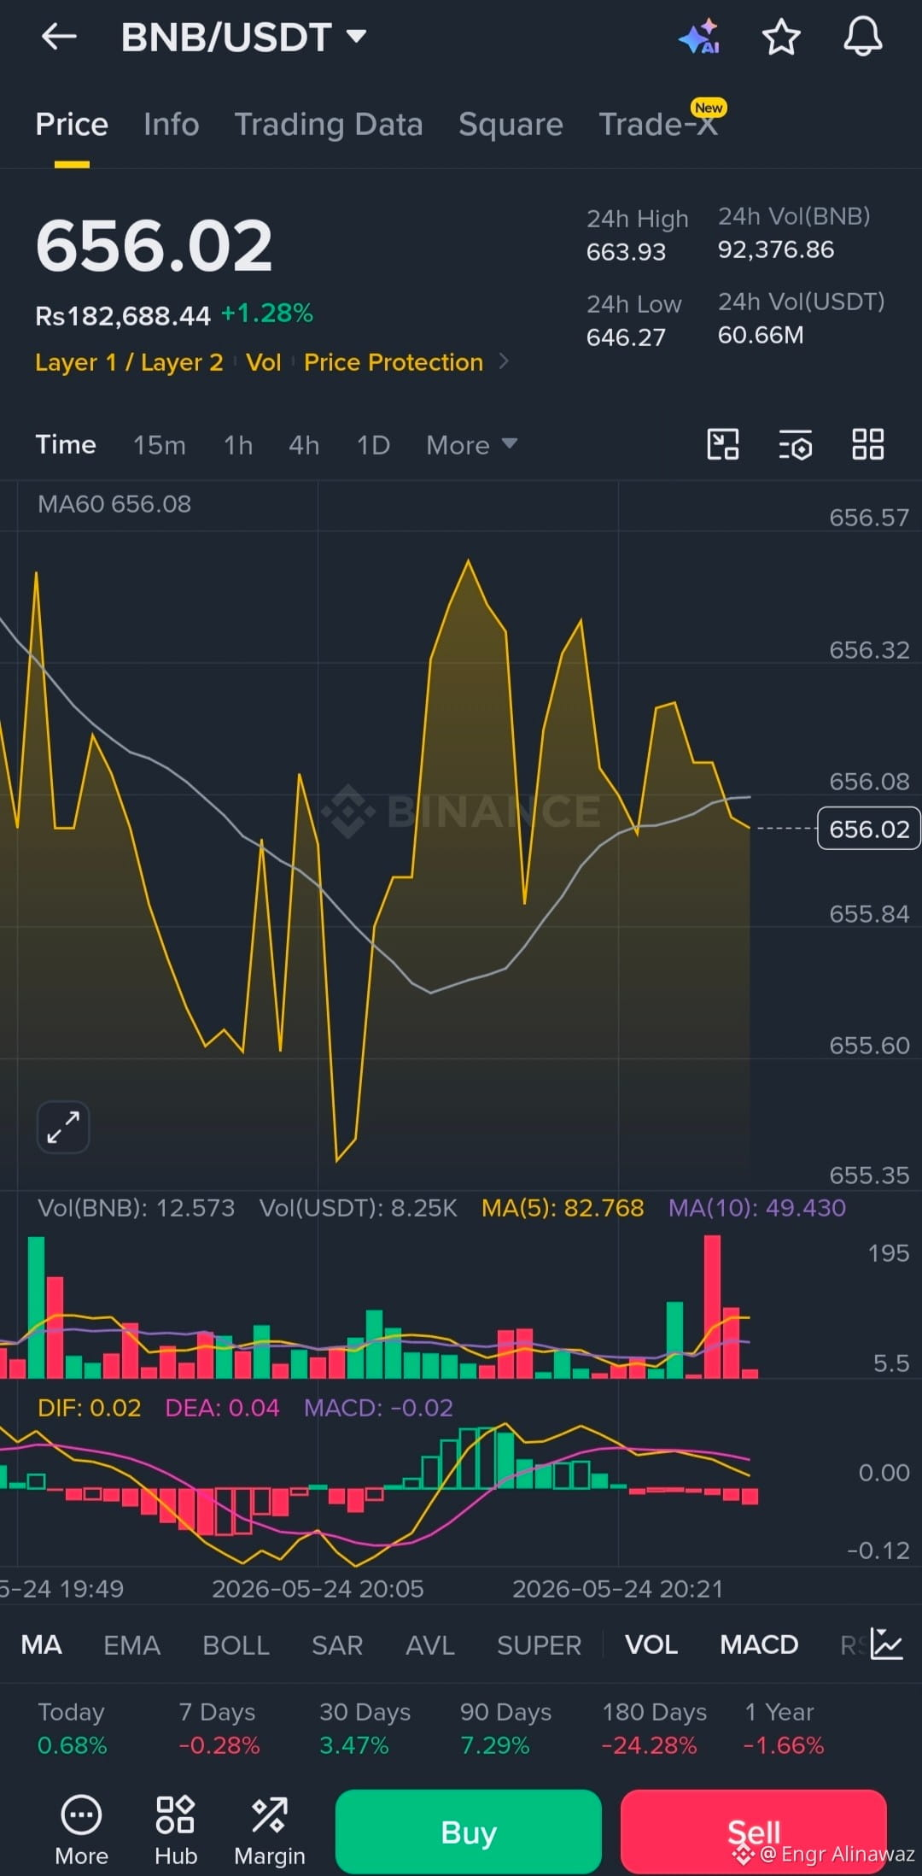Go back using the left arrow
922x1876 pixels.
(59, 37)
